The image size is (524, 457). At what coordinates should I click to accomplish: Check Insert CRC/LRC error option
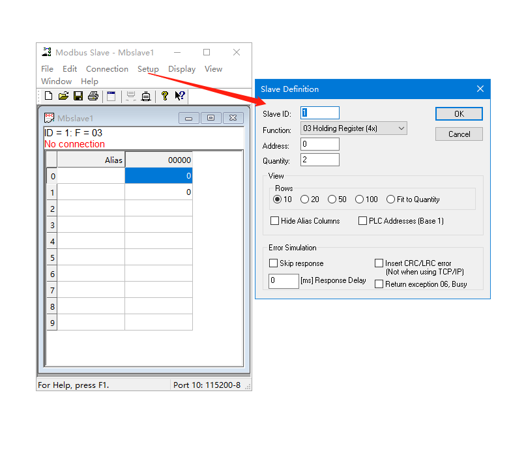[x=379, y=263]
